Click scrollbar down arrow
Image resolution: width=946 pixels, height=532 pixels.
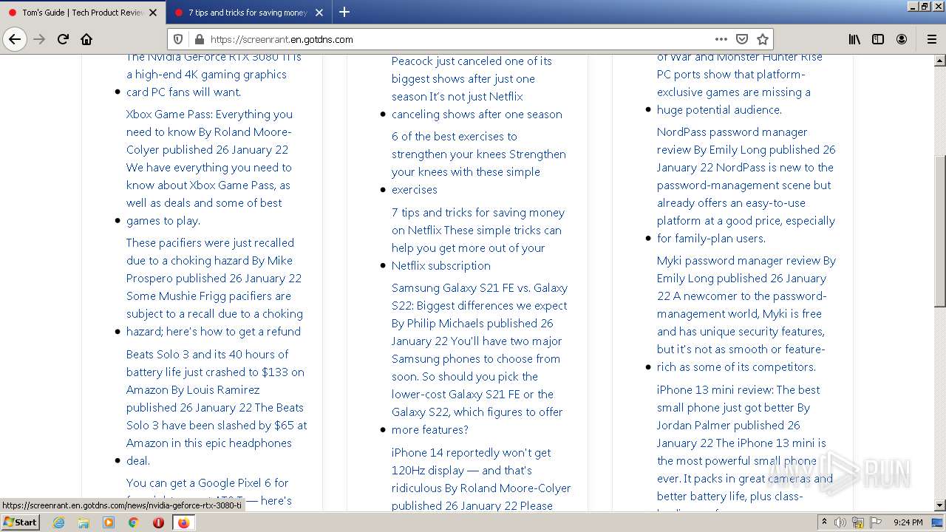tap(940, 505)
